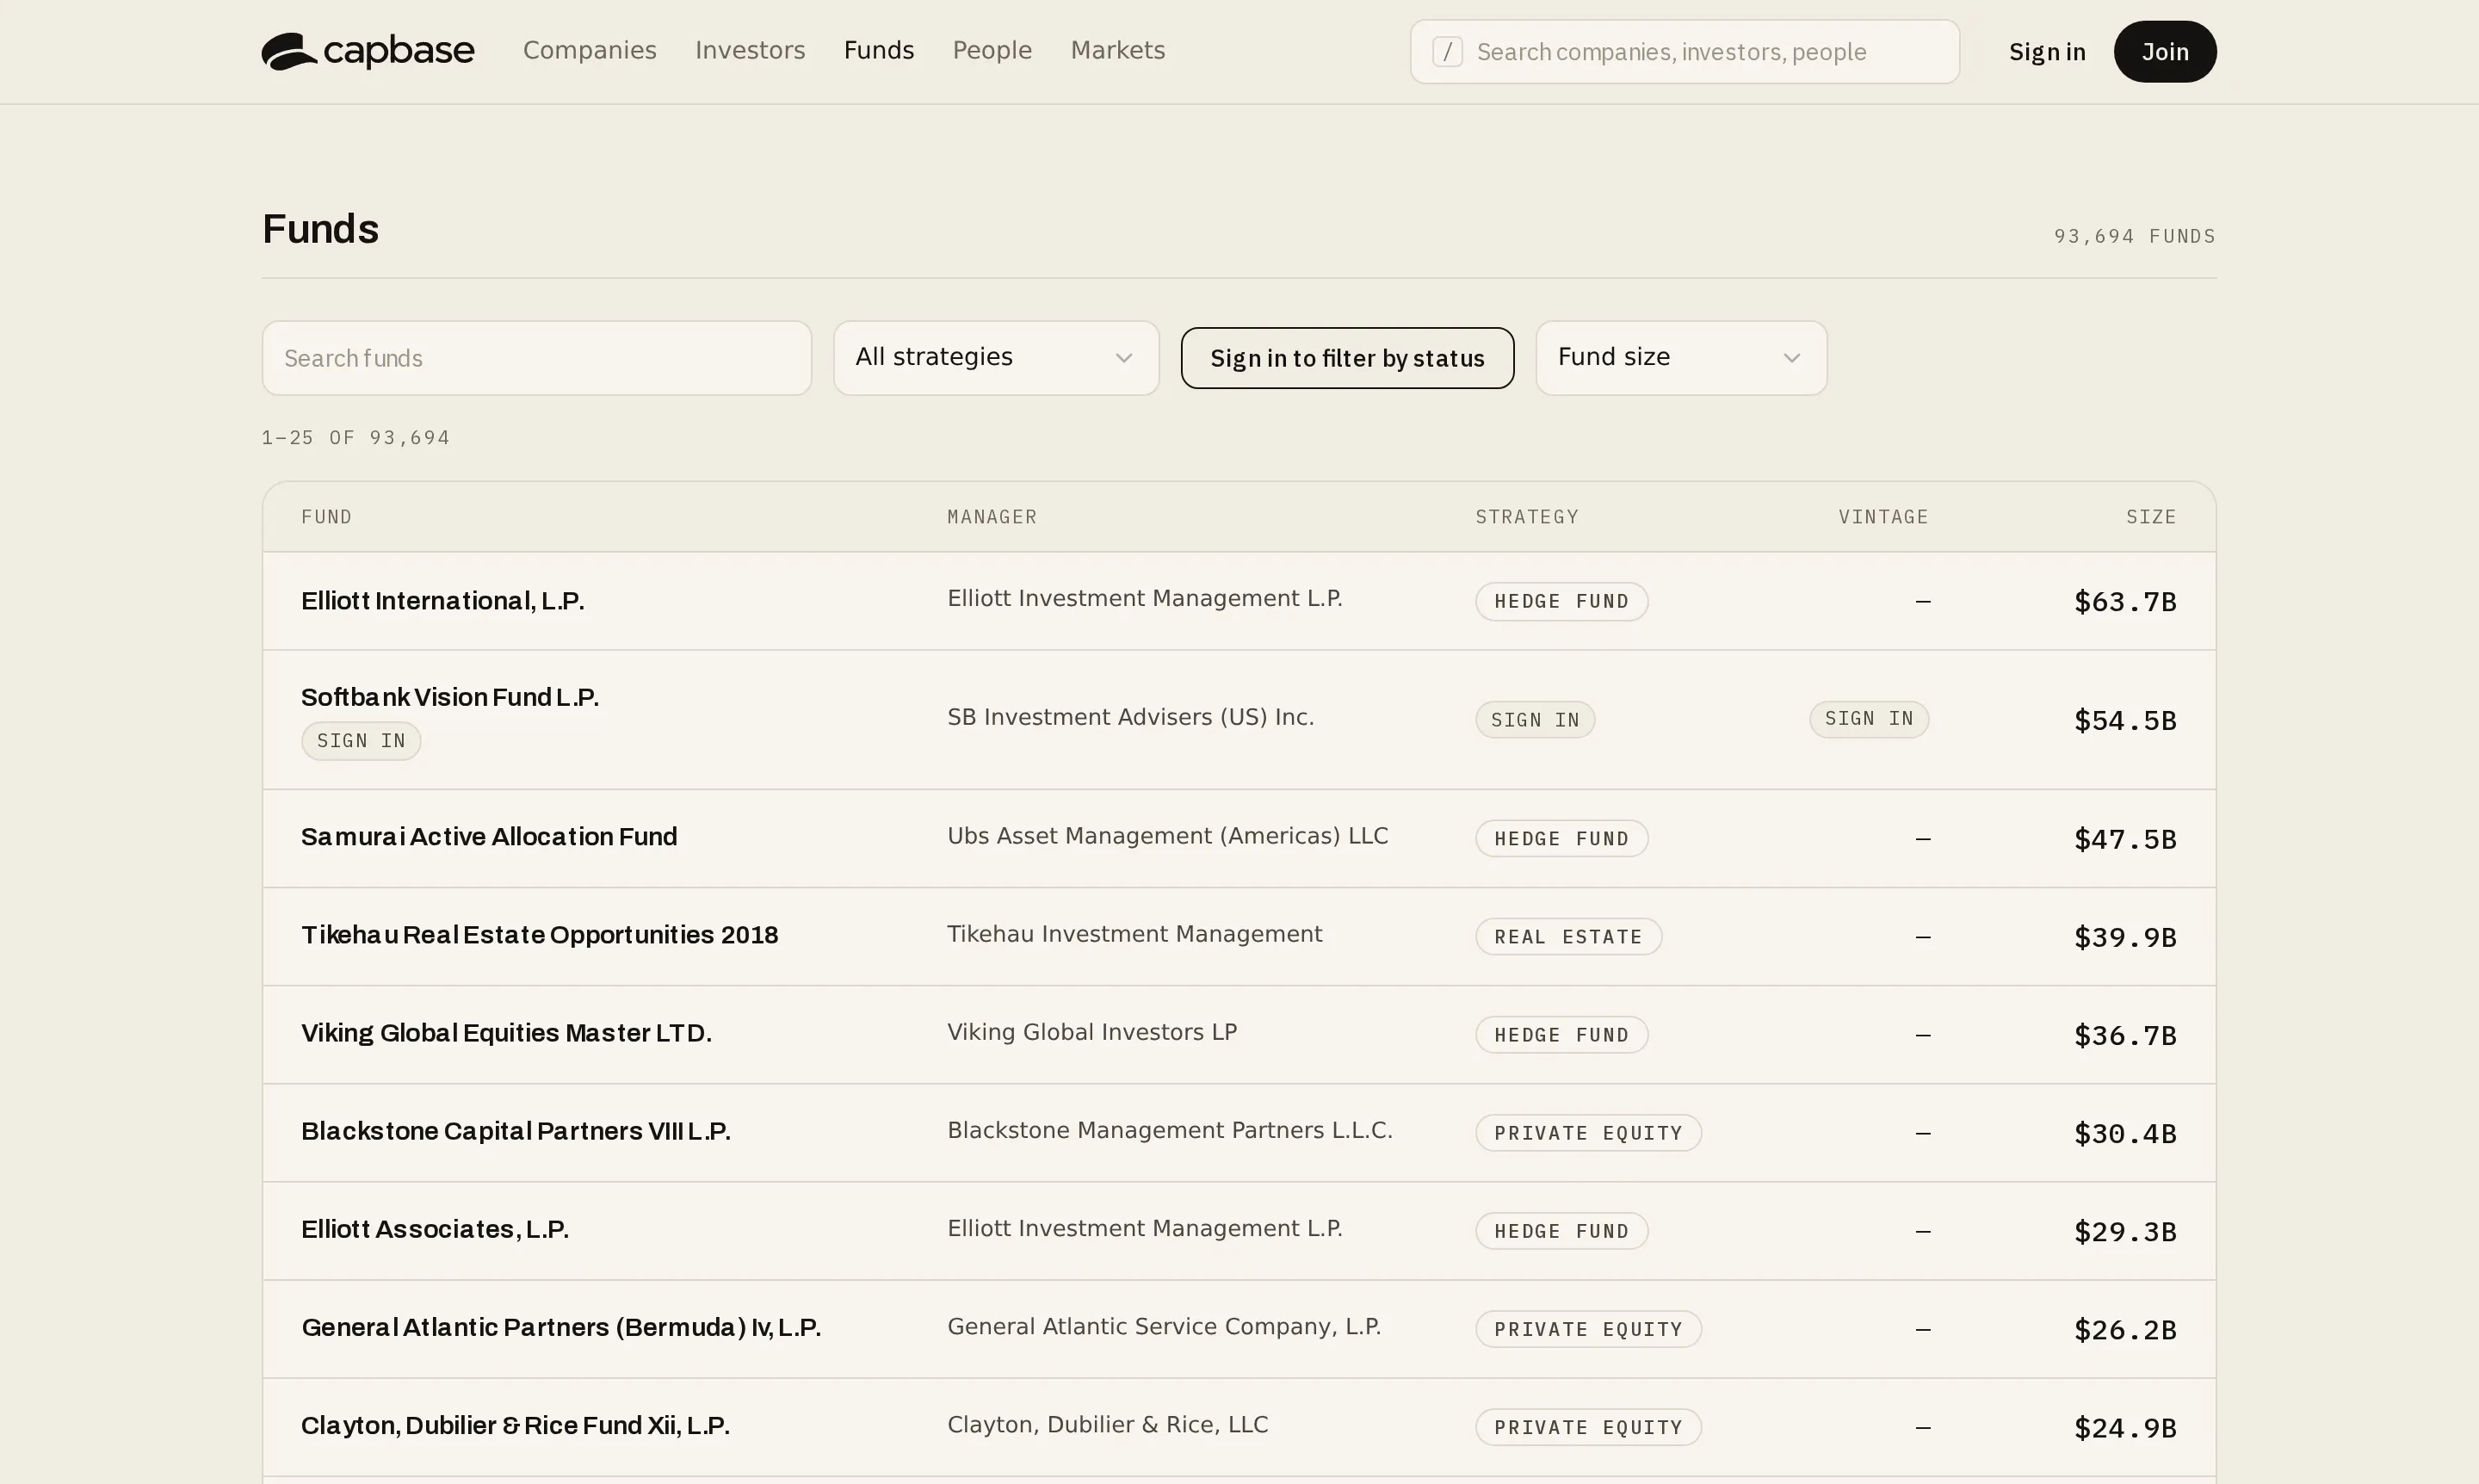Open Elliott Associates, L.P. fund
The image size is (2479, 1484).
click(435, 1229)
